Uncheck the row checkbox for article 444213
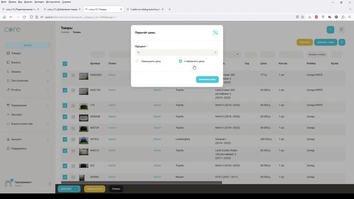 (x=65, y=150)
